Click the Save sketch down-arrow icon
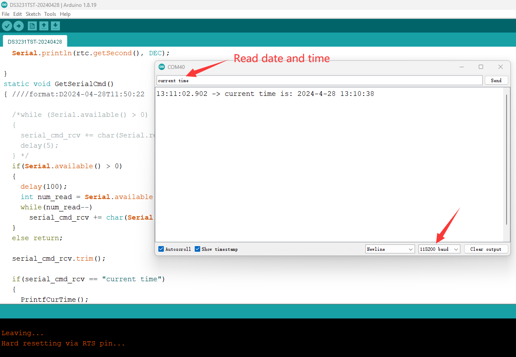This screenshot has width=516, height=357. coord(55,26)
